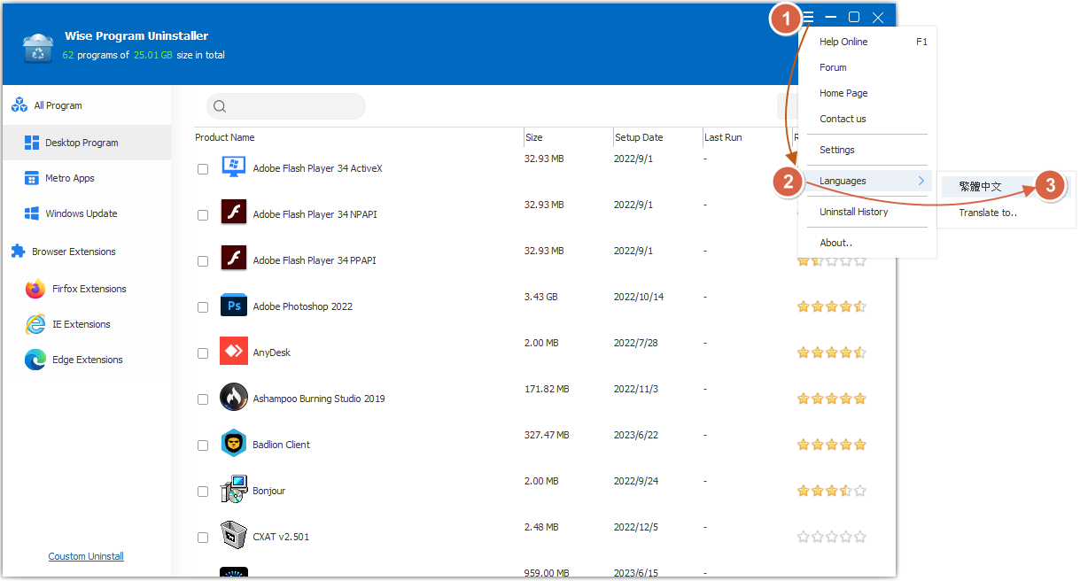Select the Windows Update sidebar icon
Image resolution: width=1080 pixels, height=581 pixels.
32,213
